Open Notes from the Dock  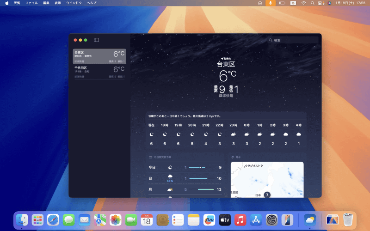(x=193, y=220)
